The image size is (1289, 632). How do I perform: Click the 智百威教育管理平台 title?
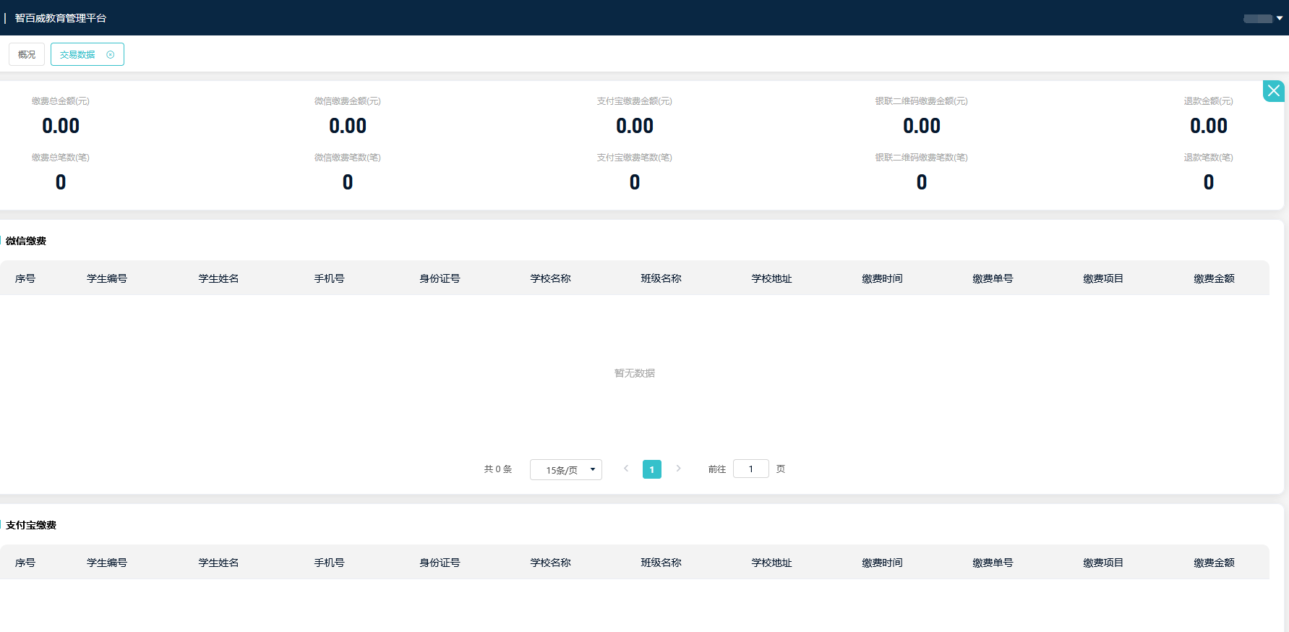click(61, 18)
